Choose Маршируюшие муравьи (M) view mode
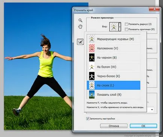163x137 pixels. (x=113, y=39)
